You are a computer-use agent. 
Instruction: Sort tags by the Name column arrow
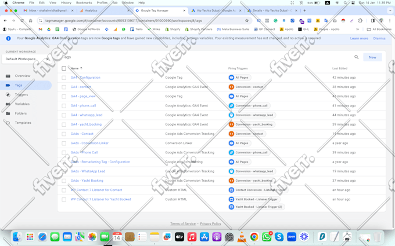pyautogui.click(x=81, y=68)
